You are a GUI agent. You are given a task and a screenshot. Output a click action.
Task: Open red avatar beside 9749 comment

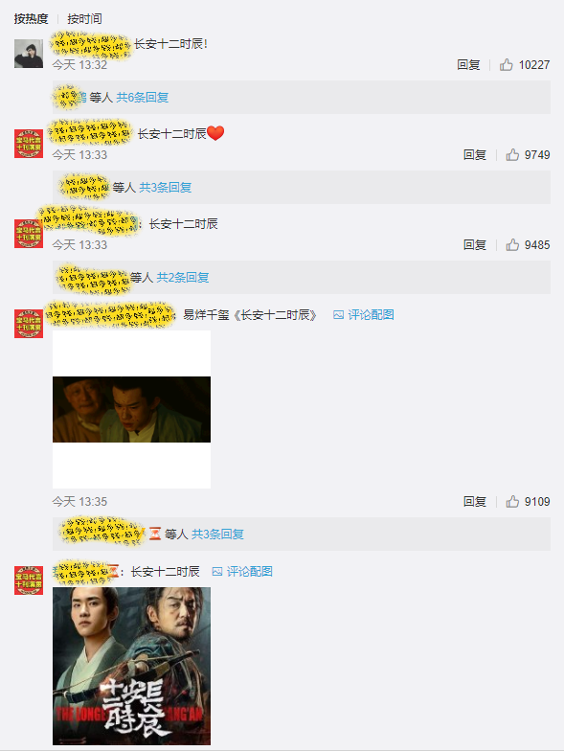tap(29, 144)
